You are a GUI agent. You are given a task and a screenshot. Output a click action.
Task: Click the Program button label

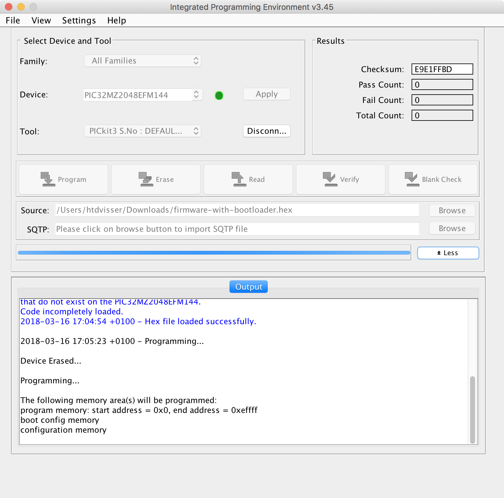pyautogui.click(x=72, y=179)
